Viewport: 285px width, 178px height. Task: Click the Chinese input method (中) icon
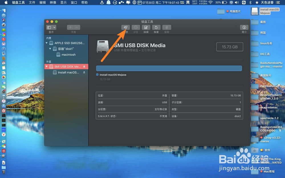(x=231, y=2)
